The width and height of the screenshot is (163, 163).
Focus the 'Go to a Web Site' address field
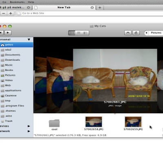[90, 13]
